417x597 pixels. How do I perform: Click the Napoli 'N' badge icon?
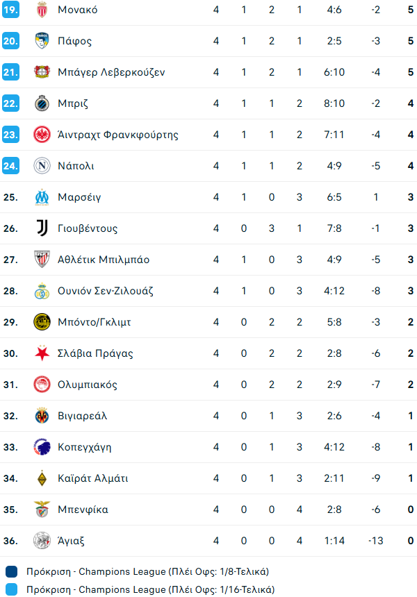[x=42, y=166]
